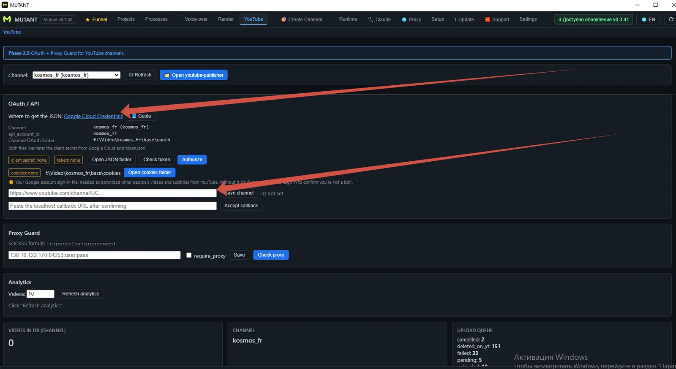The image size is (676, 369).
Task: Open the Setup tab
Action: (x=438, y=19)
